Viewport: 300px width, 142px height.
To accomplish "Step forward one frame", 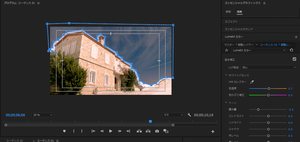I will (120, 131).
